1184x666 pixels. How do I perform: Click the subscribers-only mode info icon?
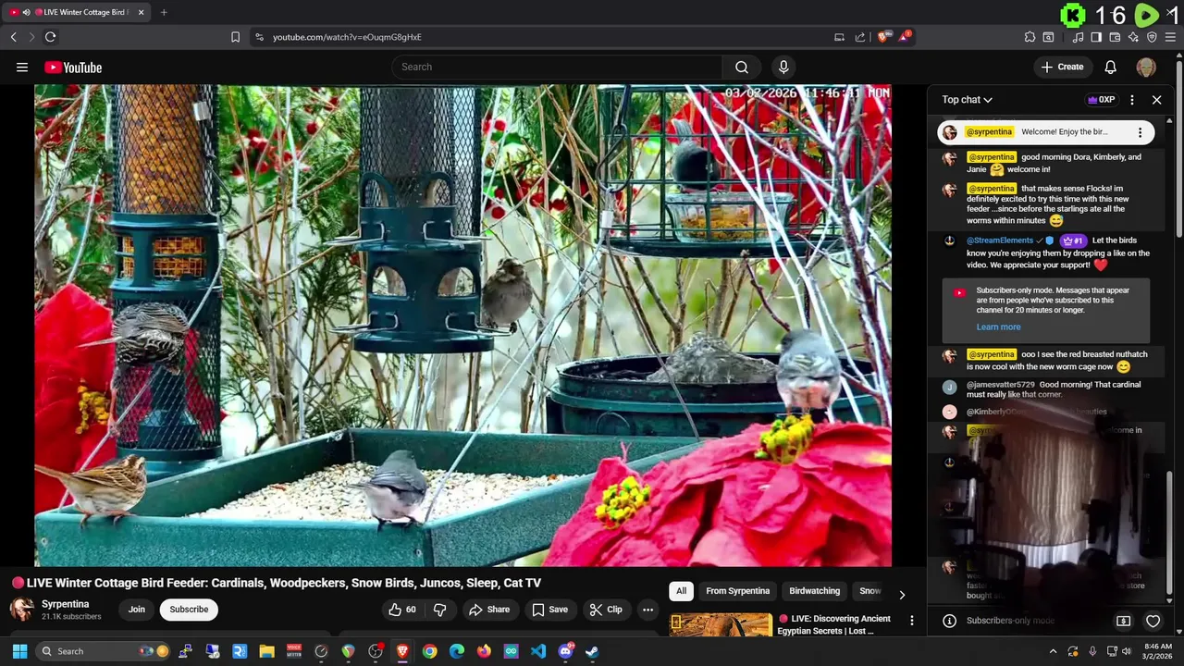[949, 621]
